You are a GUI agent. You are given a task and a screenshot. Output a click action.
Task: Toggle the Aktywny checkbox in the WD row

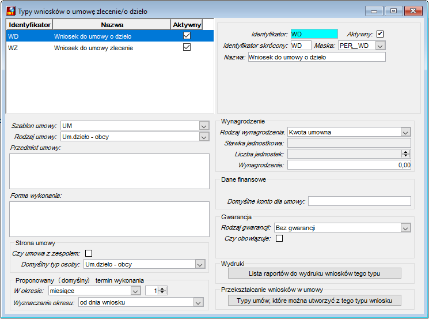[x=187, y=36]
